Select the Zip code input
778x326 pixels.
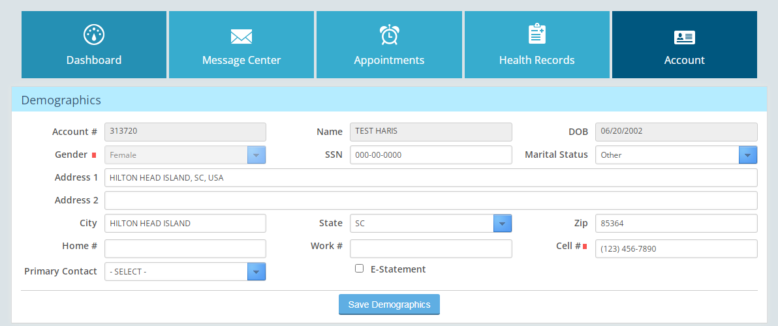click(x=676, y=224)
